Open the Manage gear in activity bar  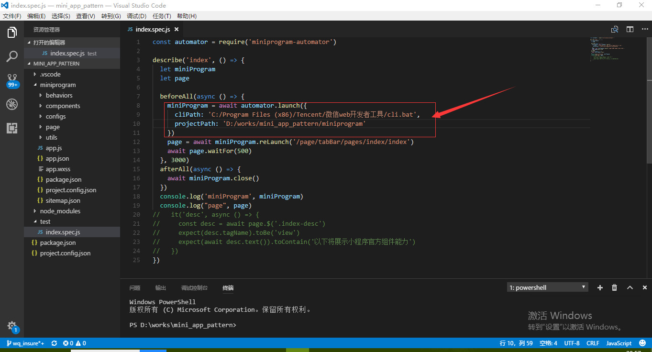[x=12, y=327]
